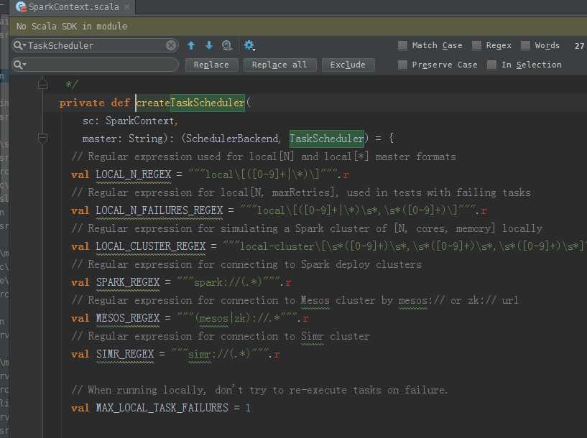Click the master: String parameter
The height and width of the screenshot is (438, 587).
click(x=122, y=139)
